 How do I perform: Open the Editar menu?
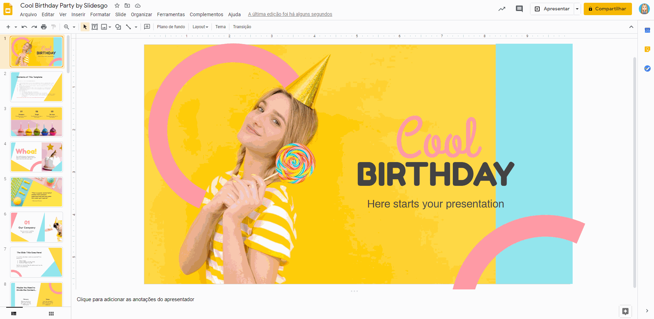(x=48, y=14)
